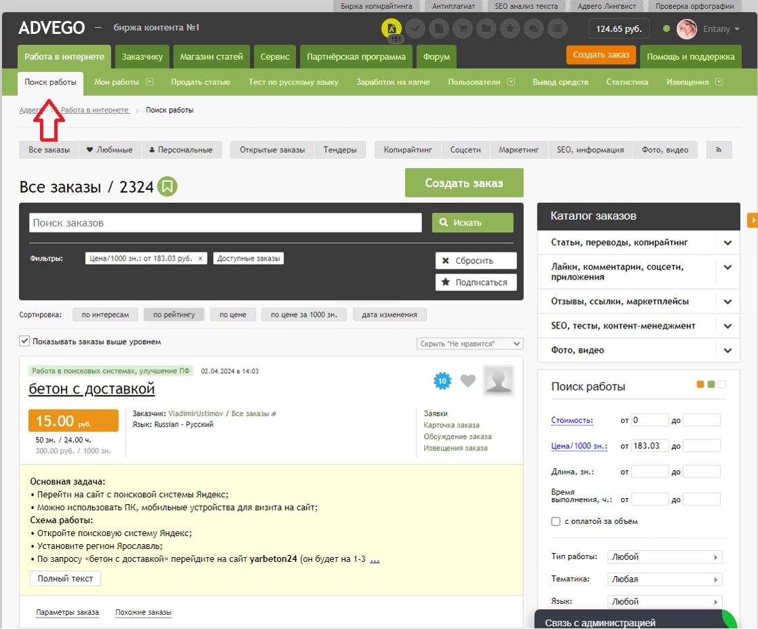This screenshot has height=629, width=758.
Task: Open Извещения submenu arrow
Action: (x=719, y=81)
